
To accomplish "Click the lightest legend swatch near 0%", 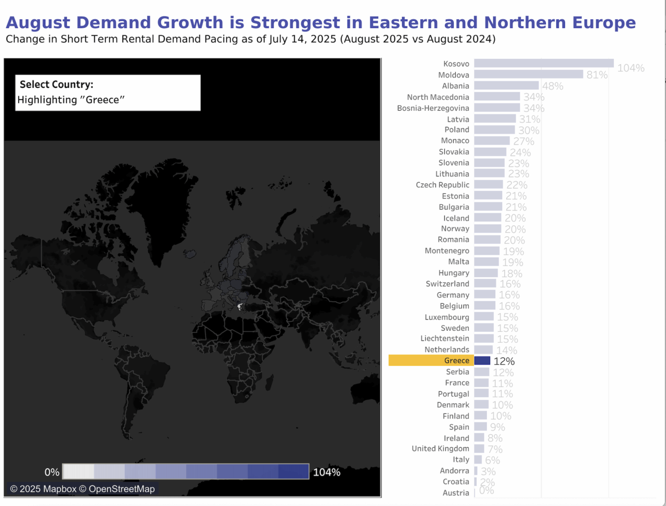I will click(79, 472).
